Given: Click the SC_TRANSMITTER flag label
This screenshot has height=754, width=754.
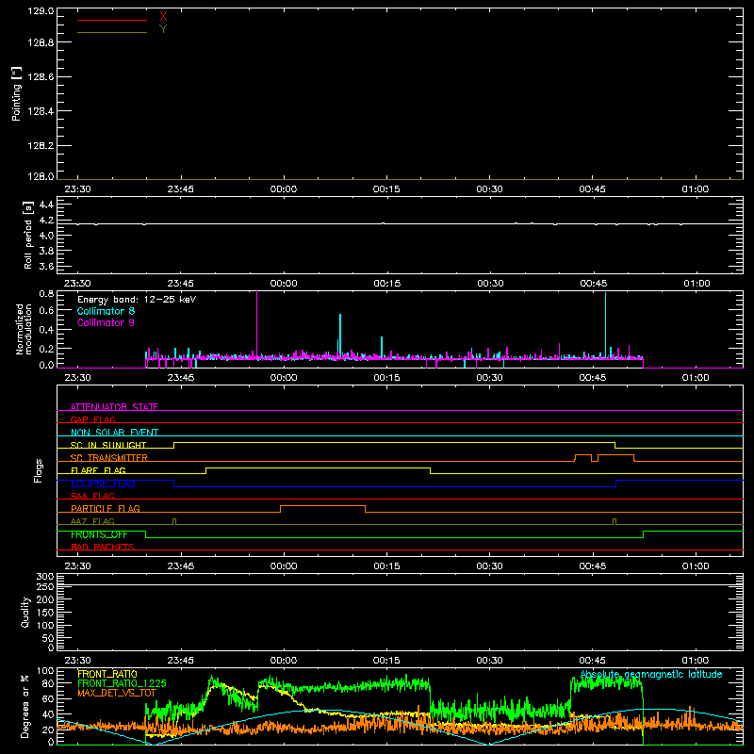Looking at the screenshot, I should [x=109, y=458].
